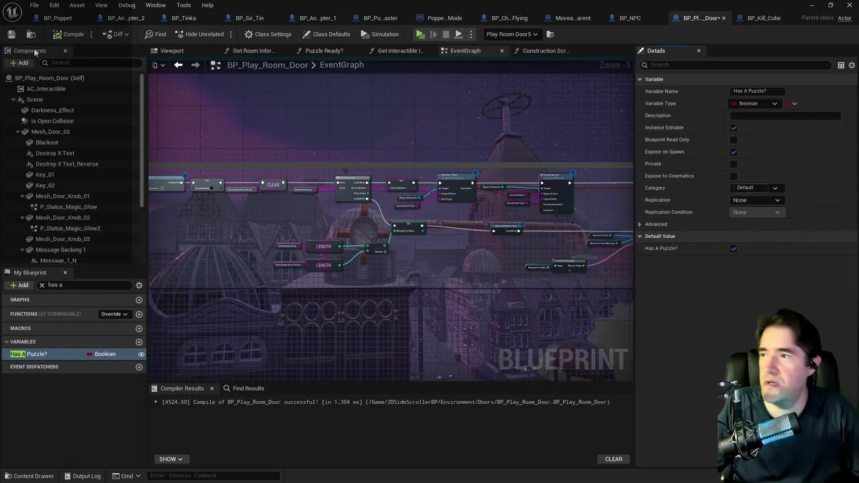859x483 pixels.
Task: Select debug object in world icon
Action: click(x=550, y=34)
